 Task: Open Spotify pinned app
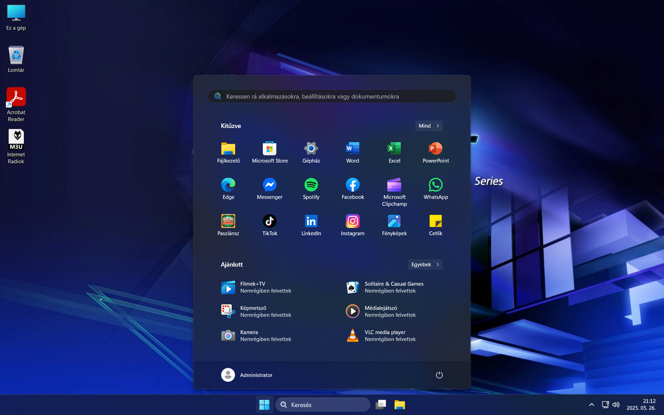pyautogui.click(x=311, y=189)
